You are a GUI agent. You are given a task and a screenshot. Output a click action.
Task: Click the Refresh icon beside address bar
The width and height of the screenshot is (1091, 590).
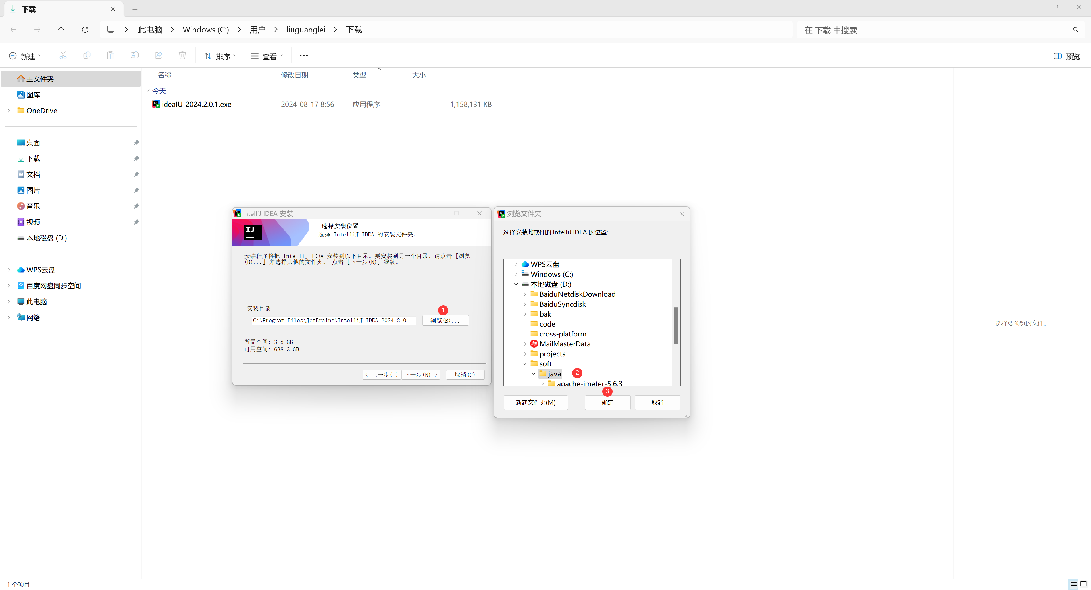(85, 30)
